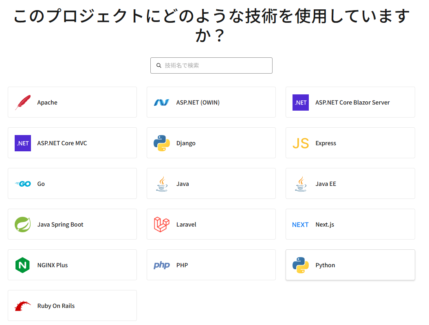The image size is (429, 325).
Task: Click the Java label text
Action: click(x=183, y=184)
